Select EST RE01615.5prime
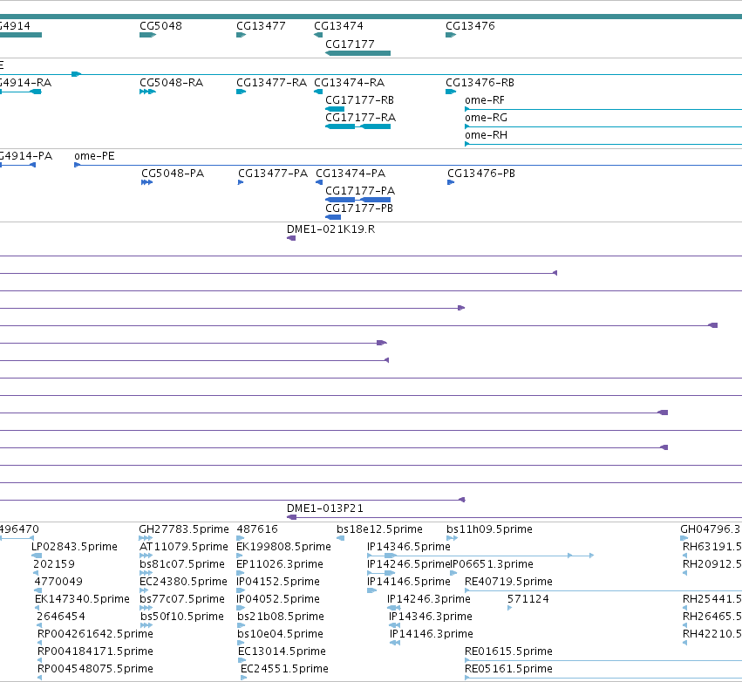The width and height of the screenshot is (742, 682). click(x=508, y=651)
